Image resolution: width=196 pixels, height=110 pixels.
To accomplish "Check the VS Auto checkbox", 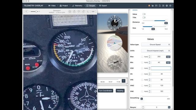I will pos(142,74).
